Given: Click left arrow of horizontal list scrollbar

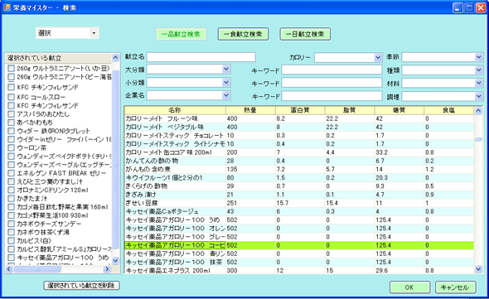Looking at the screenshot, I should 9,268.
